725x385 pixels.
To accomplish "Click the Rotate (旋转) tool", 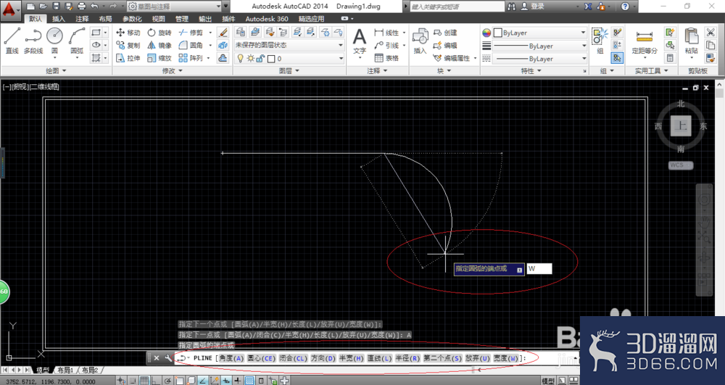I will click(159, 33).
